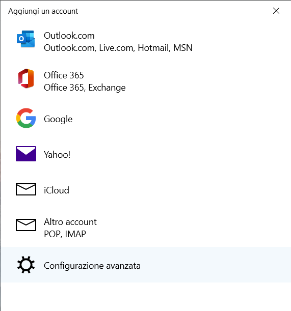Screen dimensions: 291x311
Task: Select the 'POP, IMAP' subtitle
Action: [65, 234]
